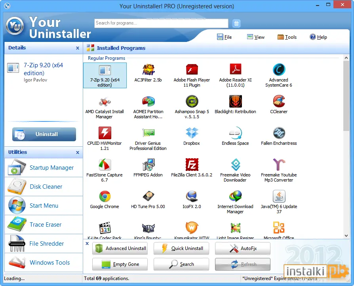
Task: Open Trace Eraser utility
Action: (44, 224)
